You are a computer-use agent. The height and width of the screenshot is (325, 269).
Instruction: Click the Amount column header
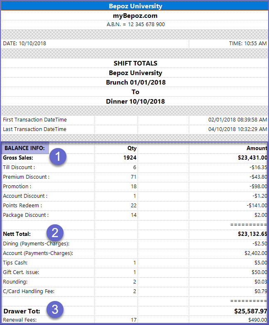[257, 148]
